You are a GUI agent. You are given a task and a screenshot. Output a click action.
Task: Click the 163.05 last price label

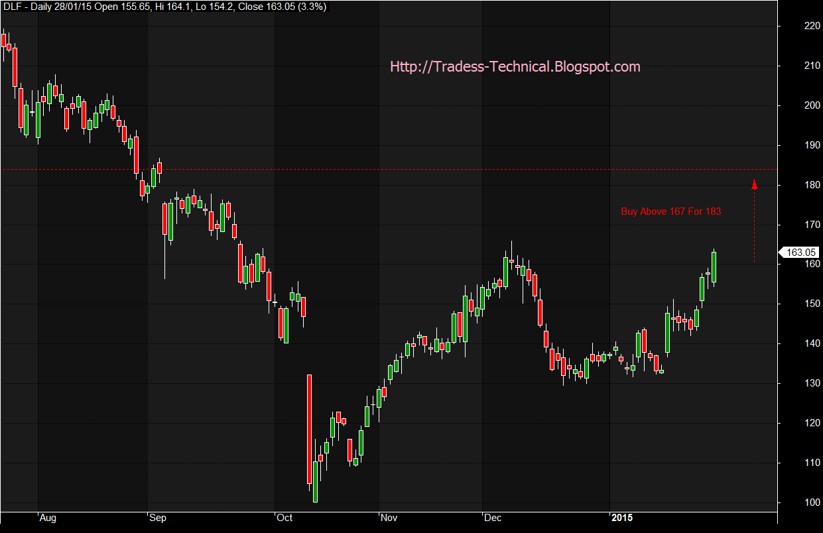(x=799, y=252)
